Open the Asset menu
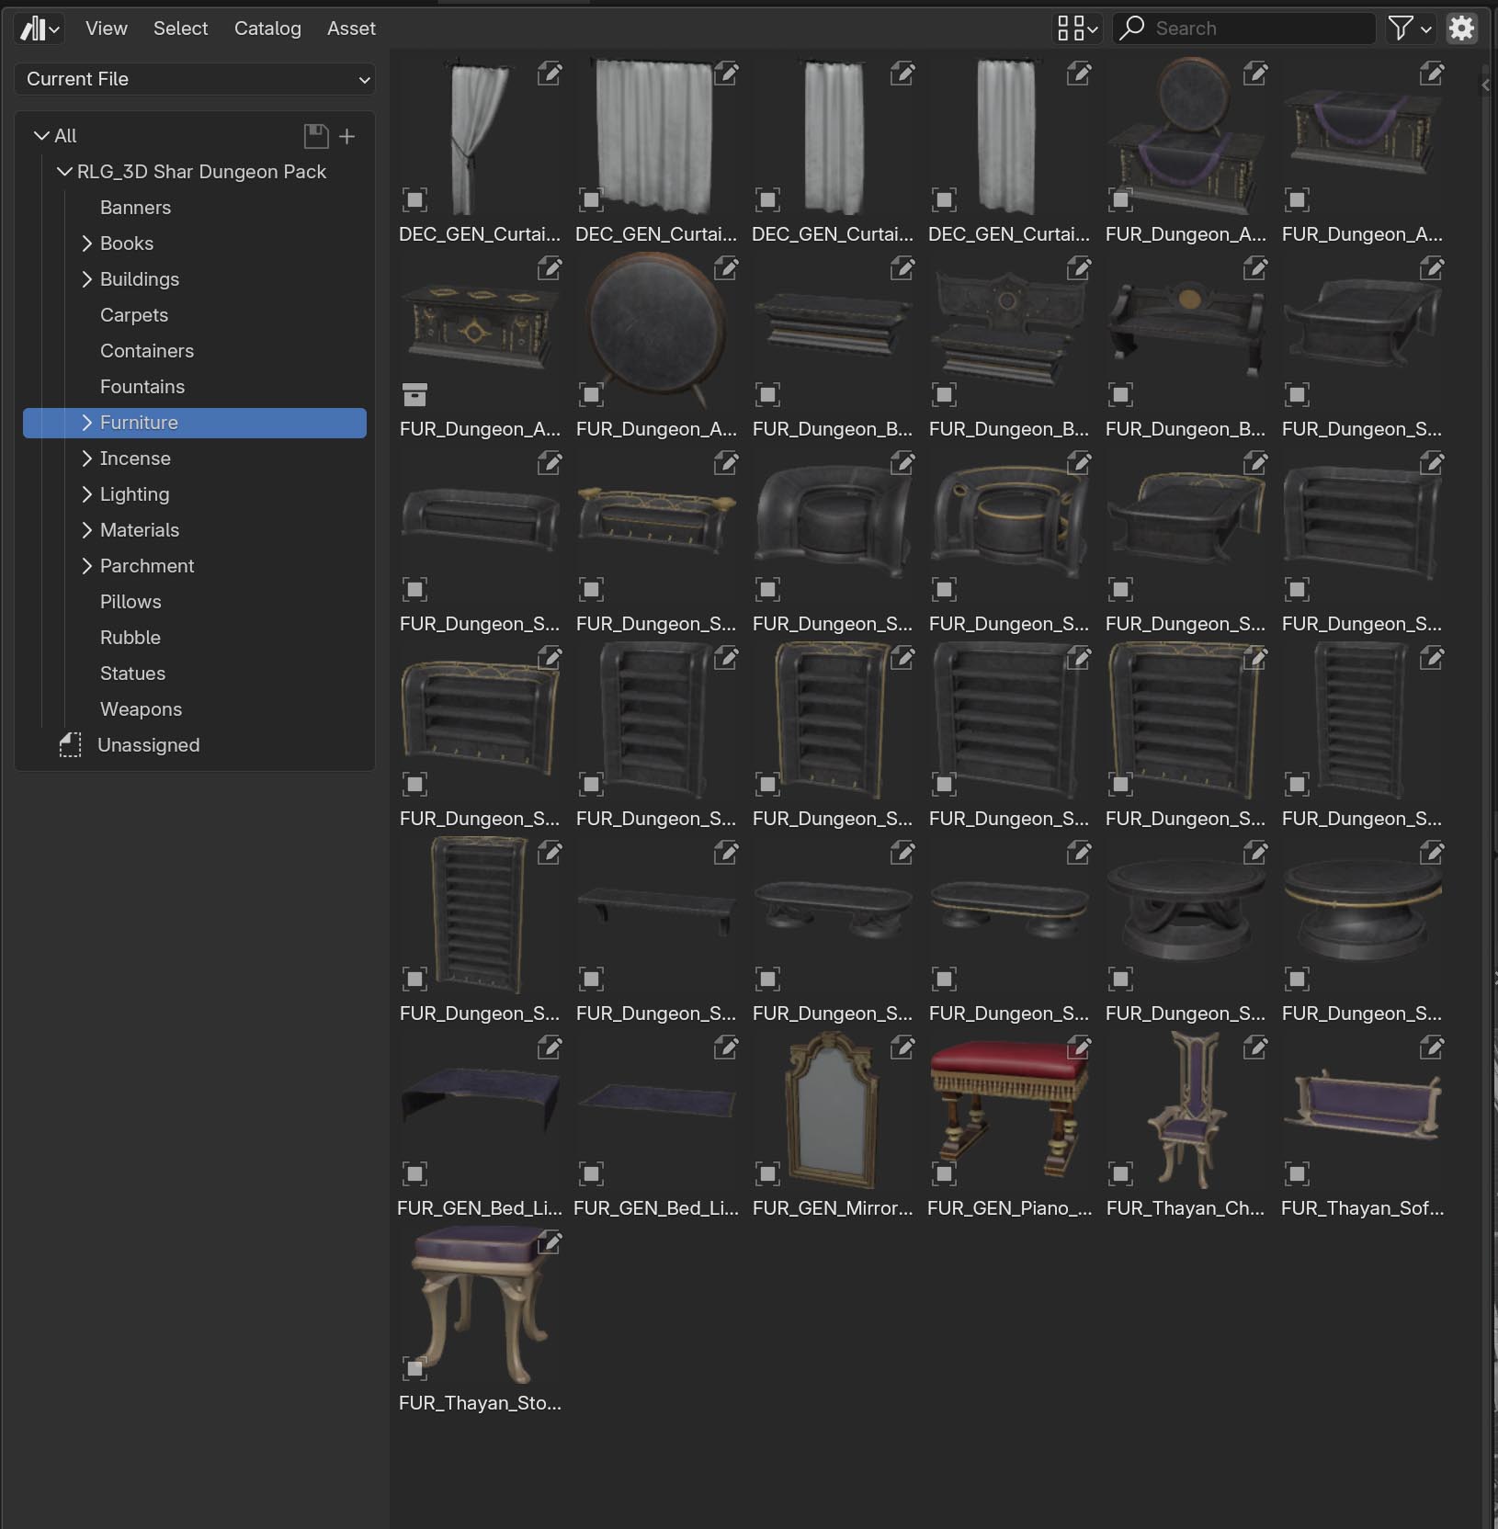 (351, 28)
